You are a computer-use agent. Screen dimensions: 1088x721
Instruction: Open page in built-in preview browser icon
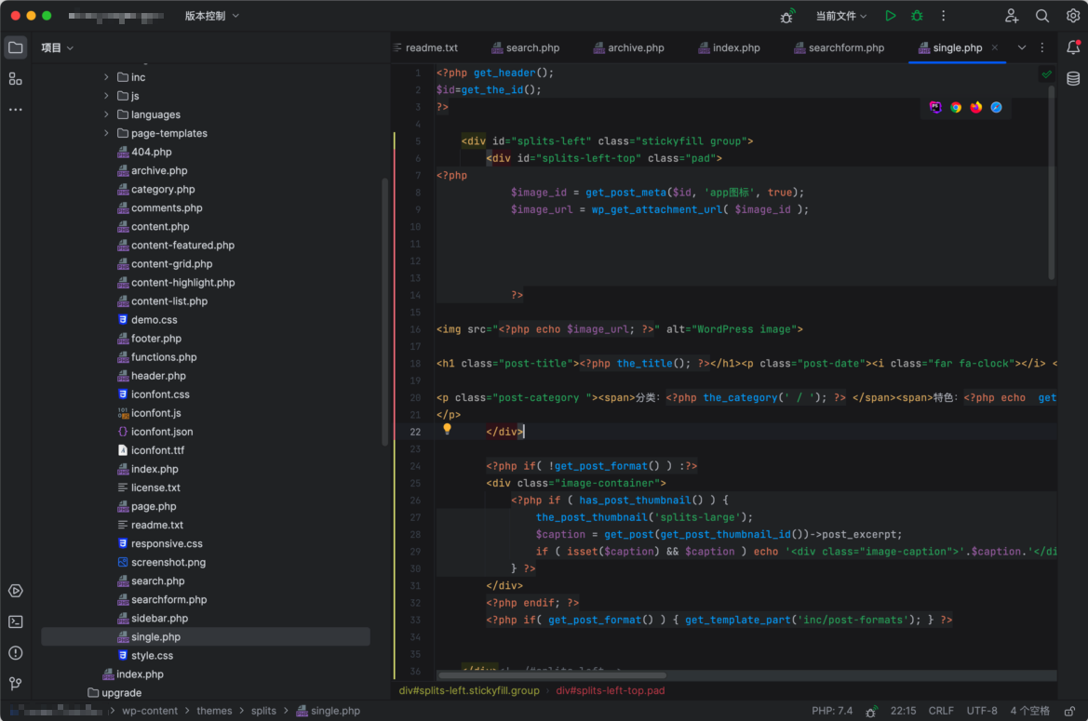(935, 107)
